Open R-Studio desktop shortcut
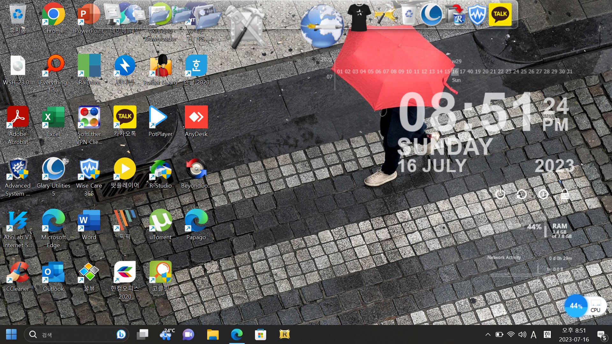 point(160,173)
